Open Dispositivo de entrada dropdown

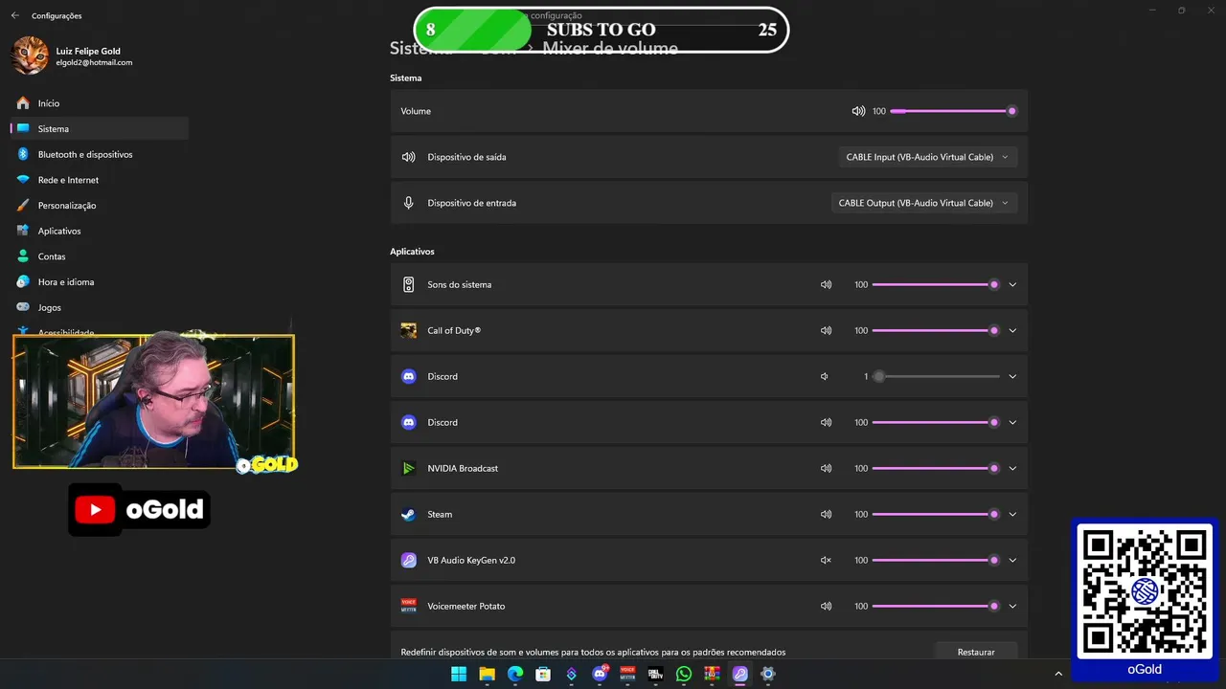pos(923,203)
